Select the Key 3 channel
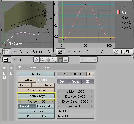The image size is (134, 124). coord(126,28)
